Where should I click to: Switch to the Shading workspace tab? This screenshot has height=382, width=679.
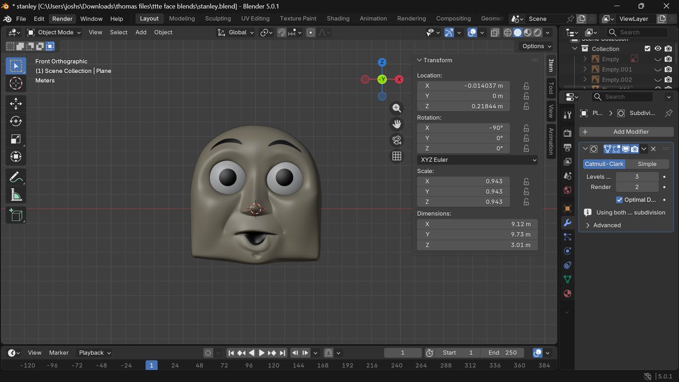tap(338, 19)
